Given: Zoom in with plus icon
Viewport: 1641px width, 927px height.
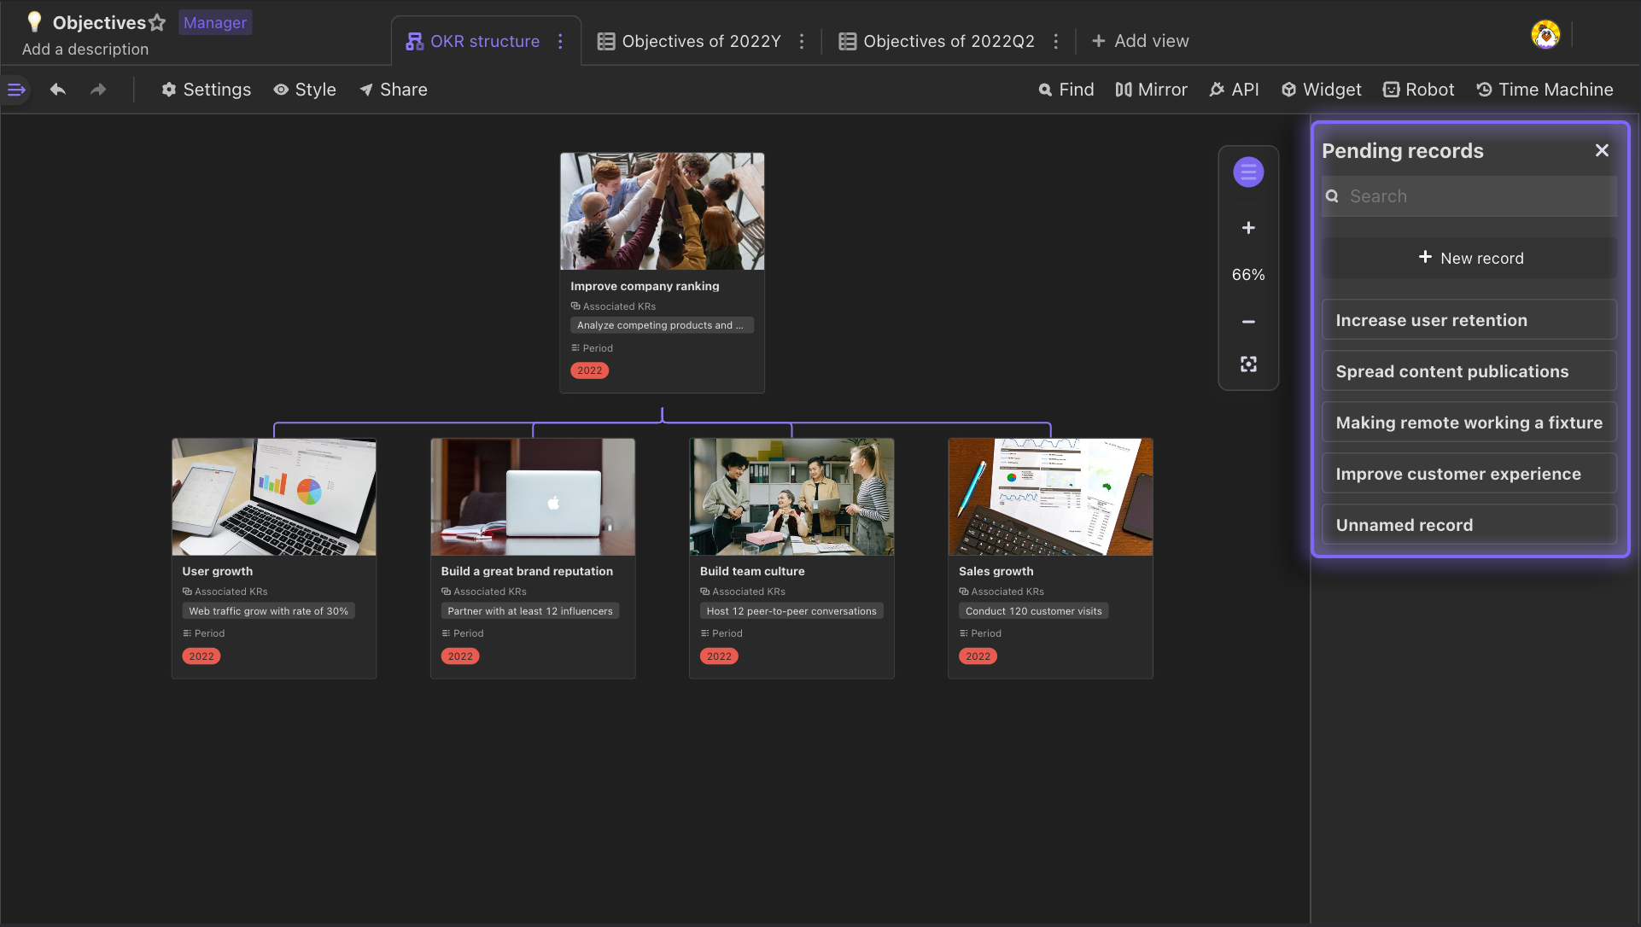Looking at the screenshot, I should pos(1248,228).
